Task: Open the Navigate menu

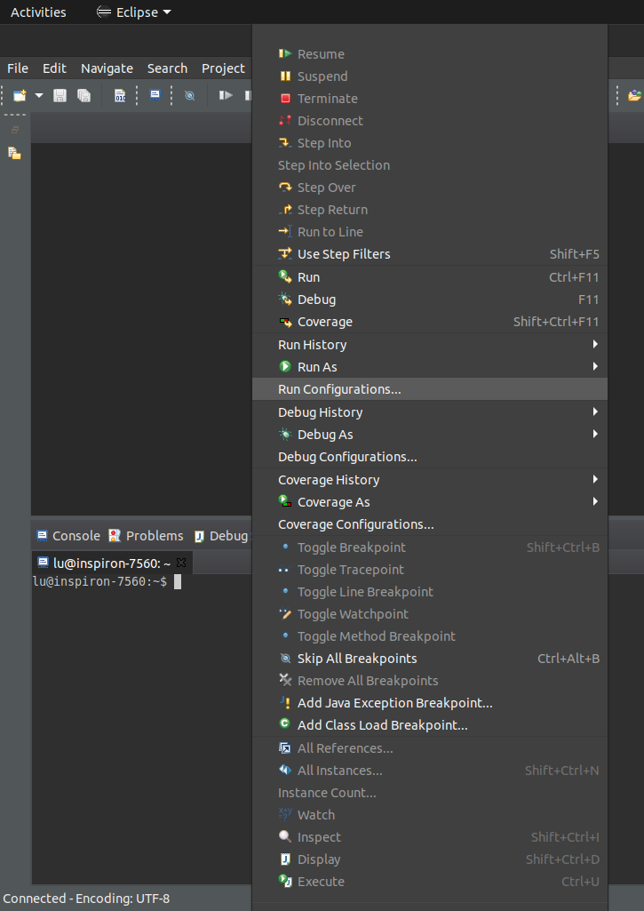Action: 107,68
